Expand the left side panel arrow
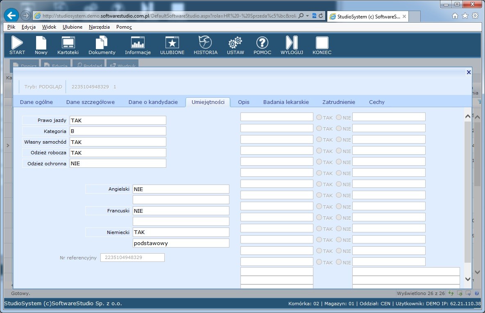This screenshot has height=313, width=485. pos(8,145)
